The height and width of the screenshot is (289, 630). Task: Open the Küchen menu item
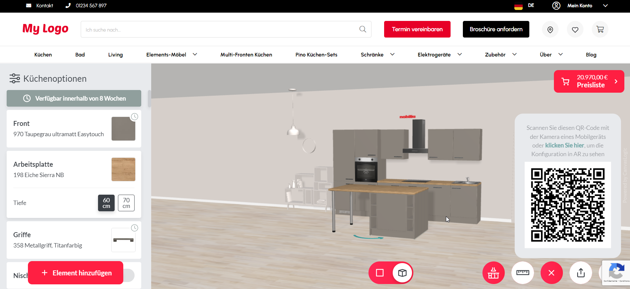click(x=43, y=54)
